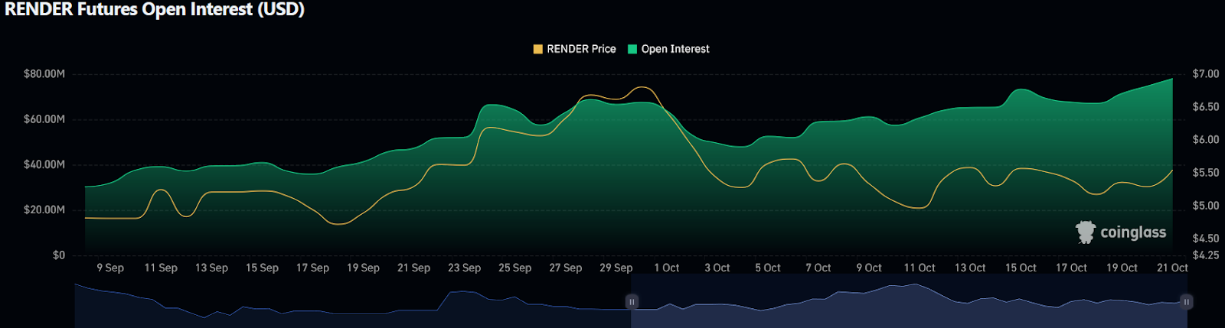Click the unselected navigator area on the left
The image size is (1225, 328).
(x=352, y=301)
